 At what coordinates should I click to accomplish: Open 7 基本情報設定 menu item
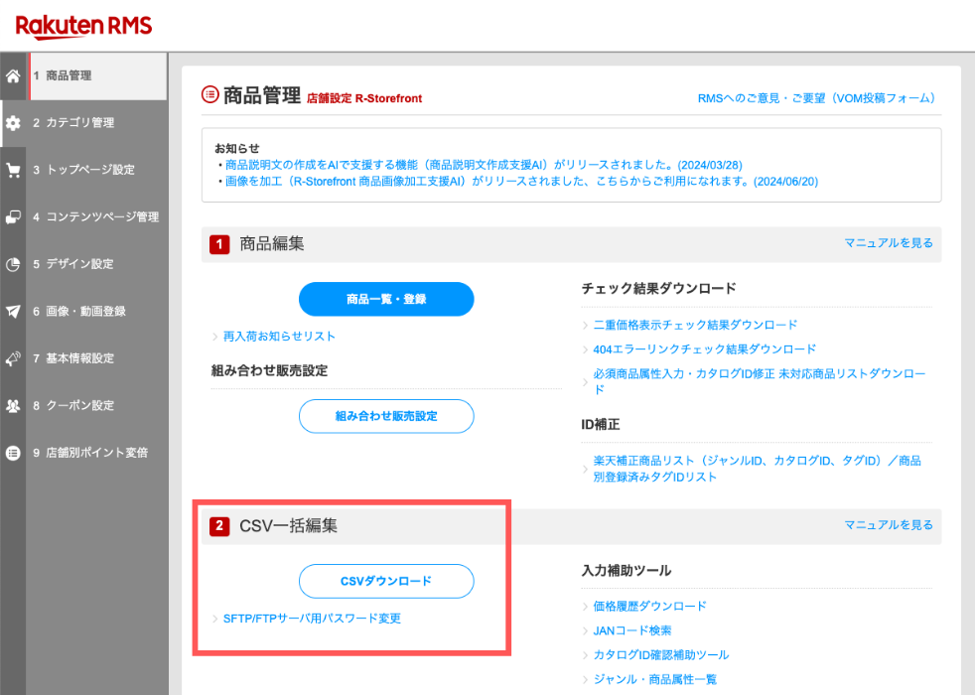pos(97,358)
